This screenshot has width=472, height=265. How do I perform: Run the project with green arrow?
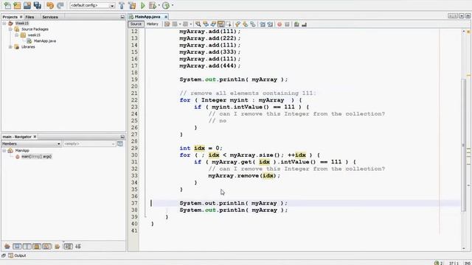143,5
